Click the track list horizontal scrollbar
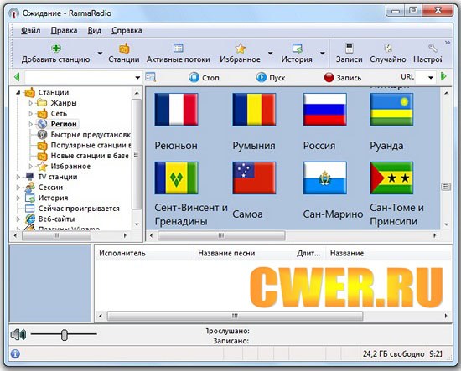This screenshot has width=461, height=371. pos(235,316)
